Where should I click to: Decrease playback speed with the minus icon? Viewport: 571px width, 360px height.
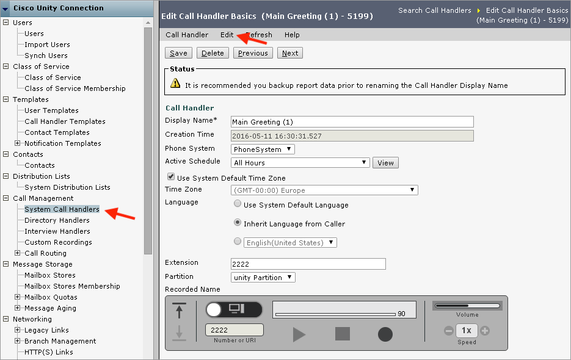[449, 331]
